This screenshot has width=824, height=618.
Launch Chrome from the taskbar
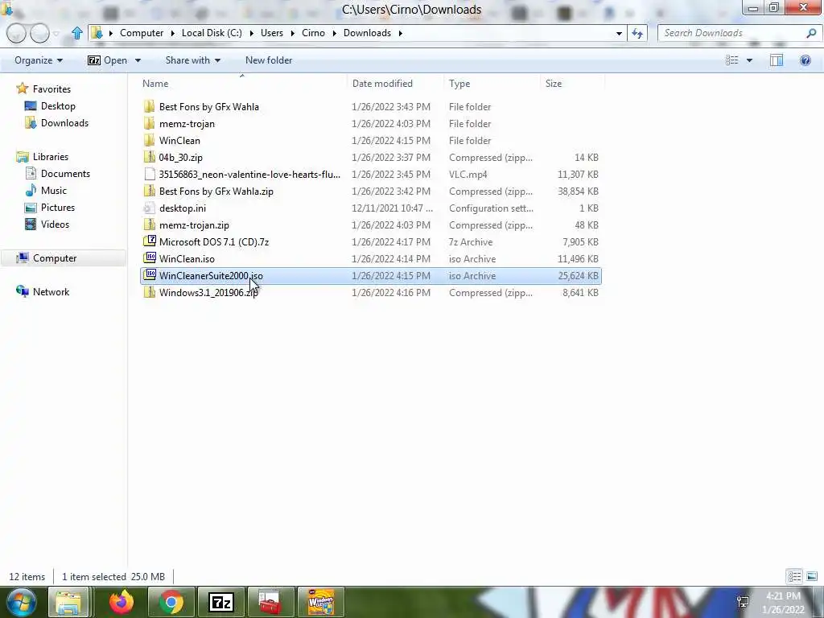[x=171, y=602]
